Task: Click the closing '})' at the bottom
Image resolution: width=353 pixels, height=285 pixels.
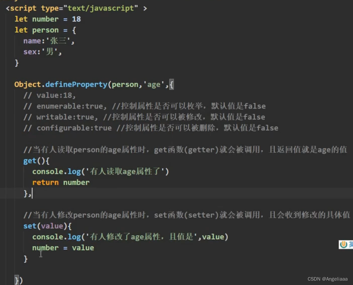Action: click(x=18, y=281)
